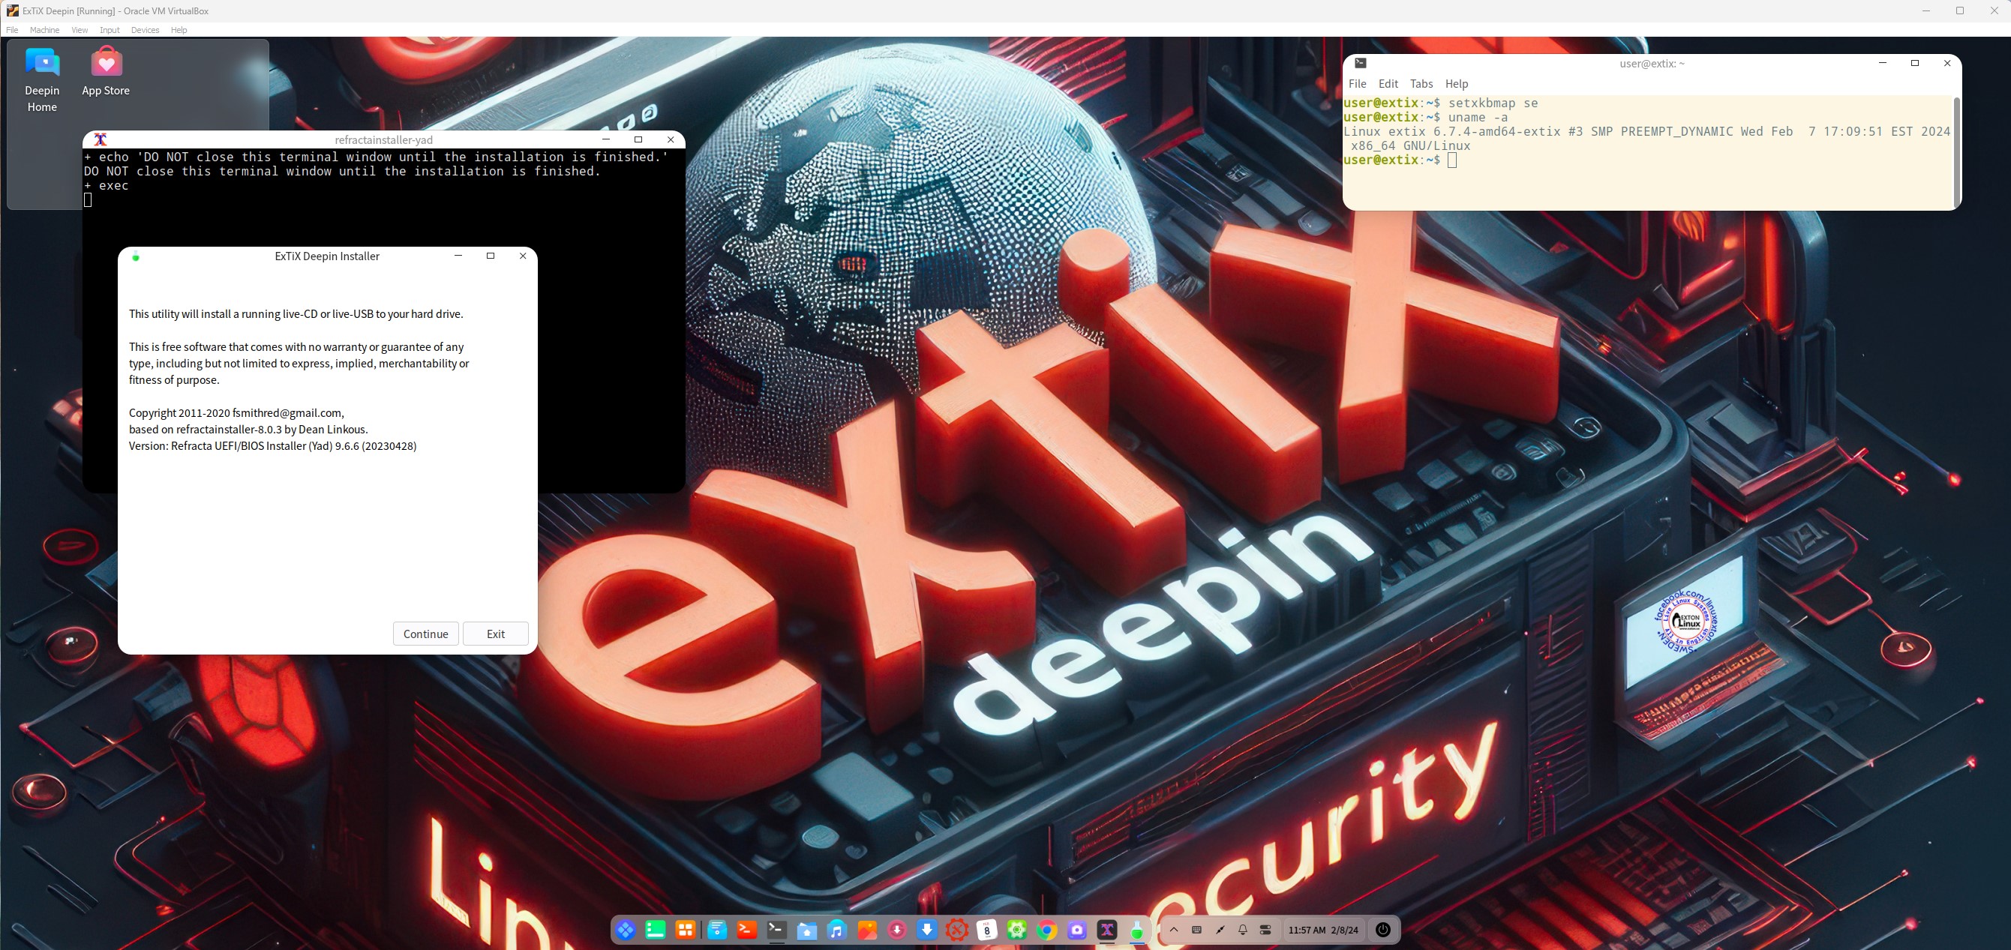Click the keyboard layout tray icon
This screenshot has width=2011, height=950.
1196,930
